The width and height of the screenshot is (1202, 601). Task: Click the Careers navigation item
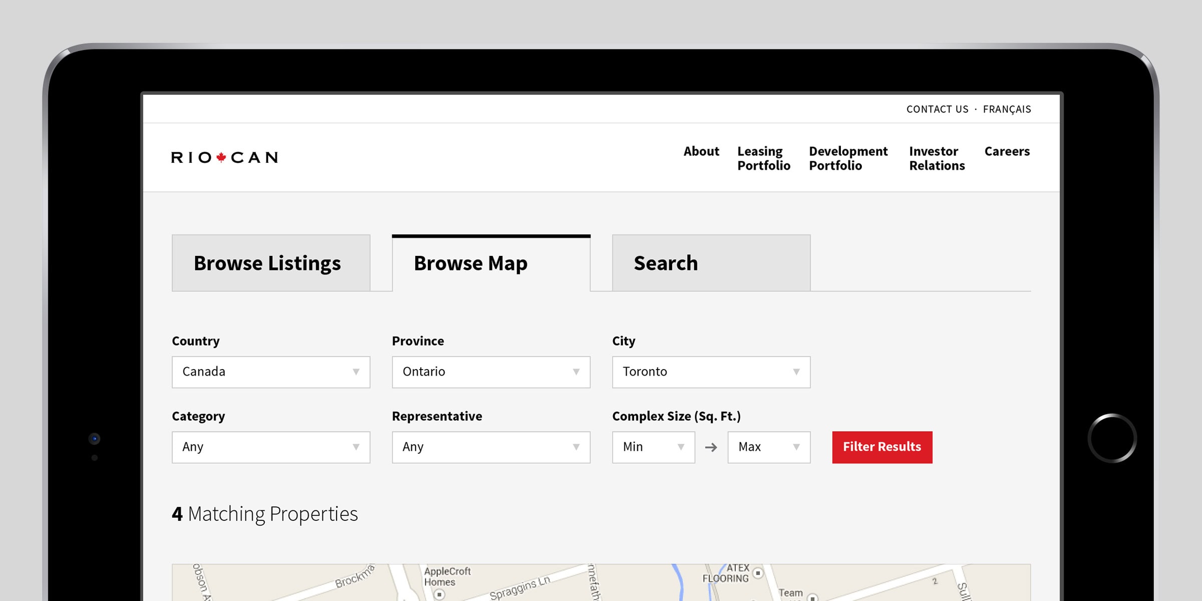[x=1007, y=151]
